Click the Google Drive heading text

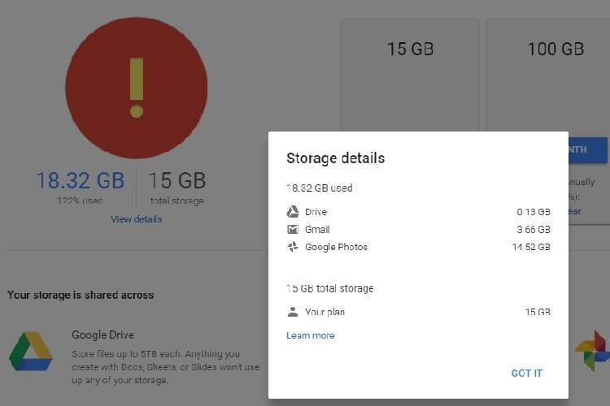[102, 335]
